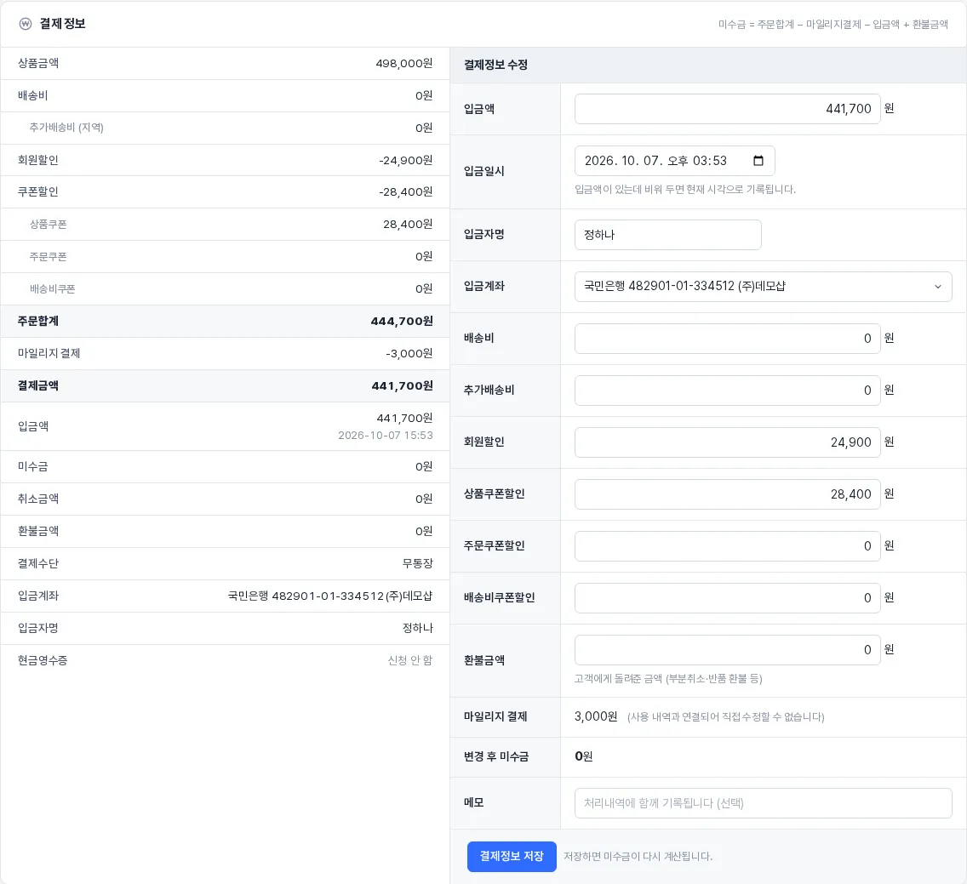This screenshot has height=884, width=967.
Task: Click the 환불금액 input field
Action: [727, 650]
